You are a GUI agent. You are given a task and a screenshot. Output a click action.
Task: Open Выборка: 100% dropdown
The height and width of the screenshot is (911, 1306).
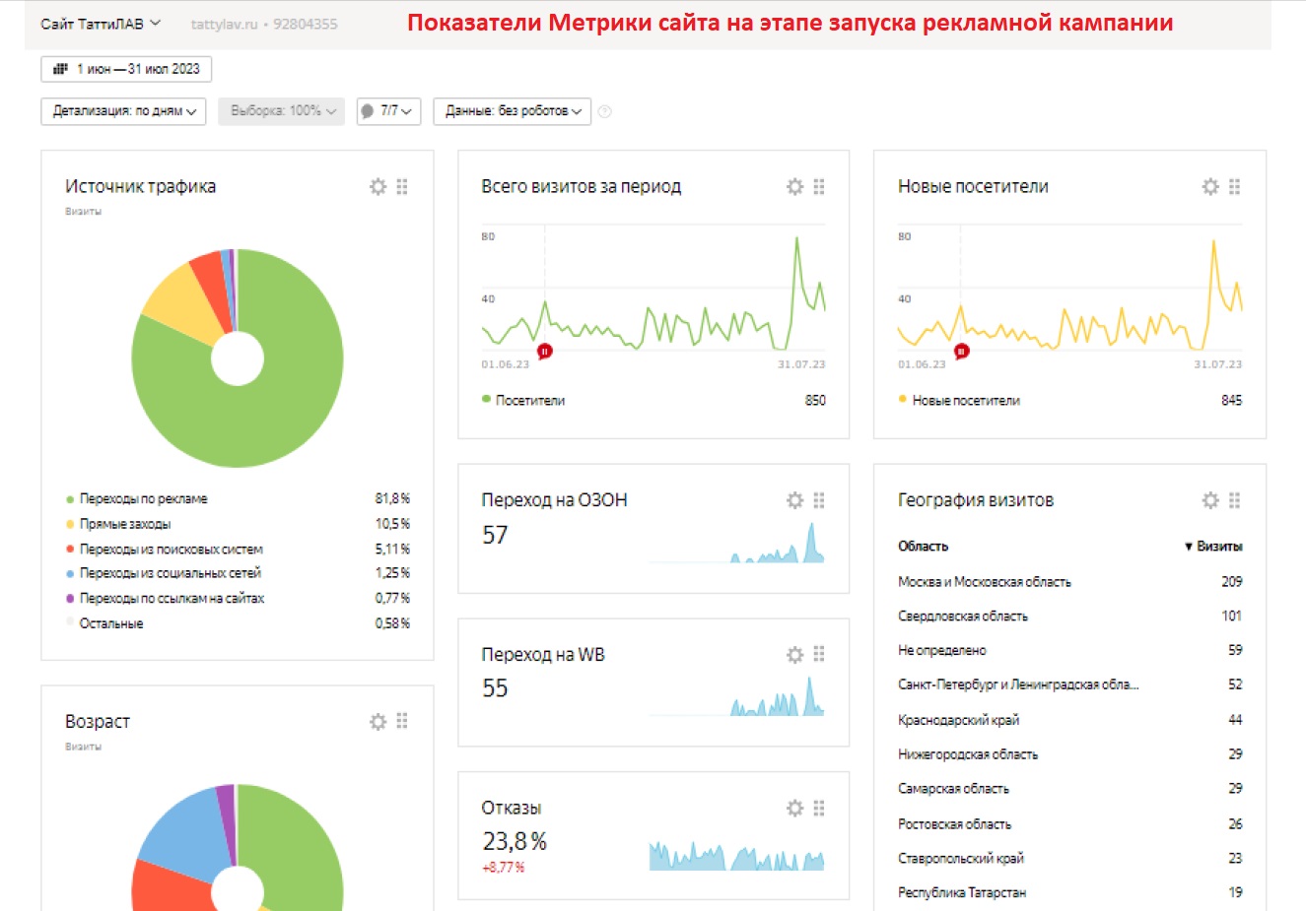(x=282, y=111)
